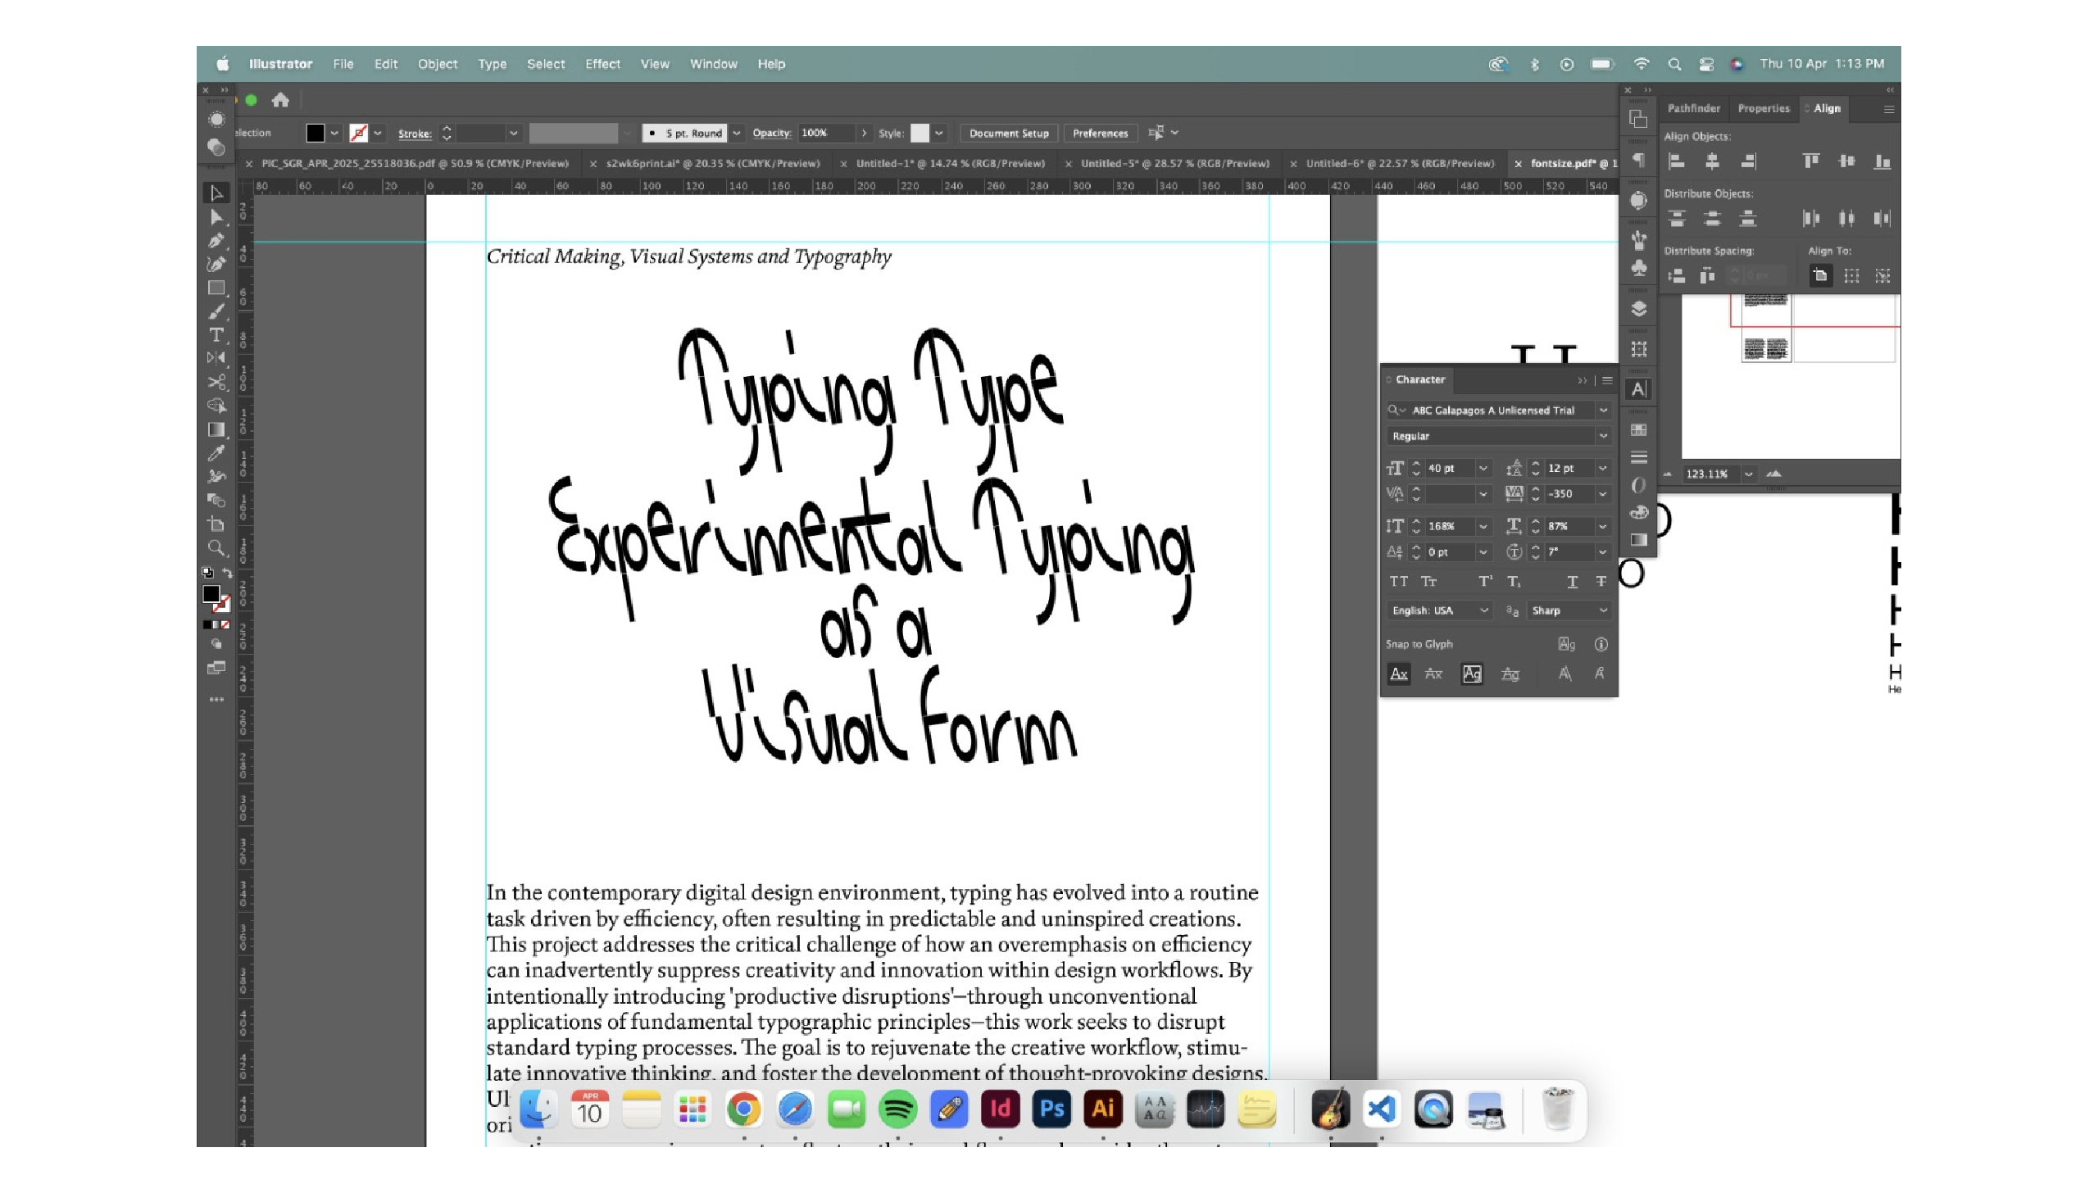Click Horizontal Align Left icon
The image size is (2098, 1193).
[1677, 161]
